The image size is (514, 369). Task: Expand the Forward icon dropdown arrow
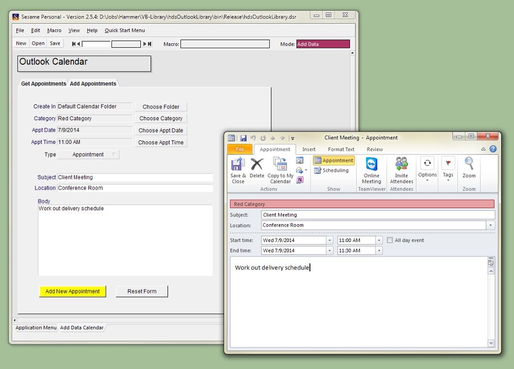point(306,170)
